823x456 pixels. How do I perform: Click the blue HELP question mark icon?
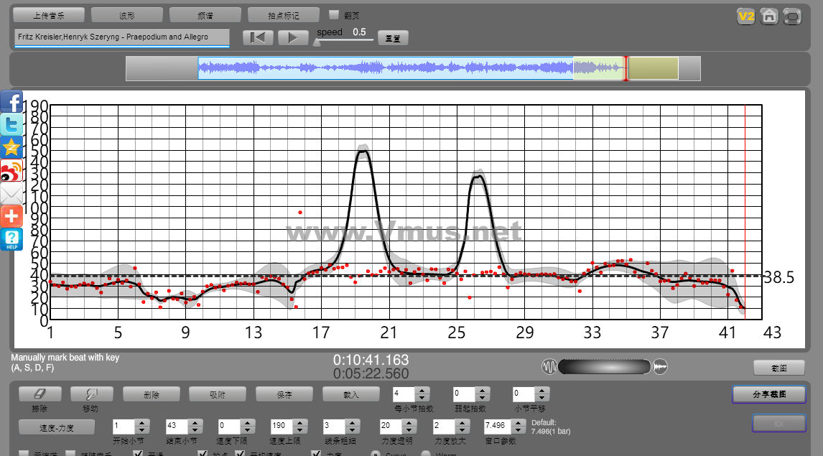11,239
